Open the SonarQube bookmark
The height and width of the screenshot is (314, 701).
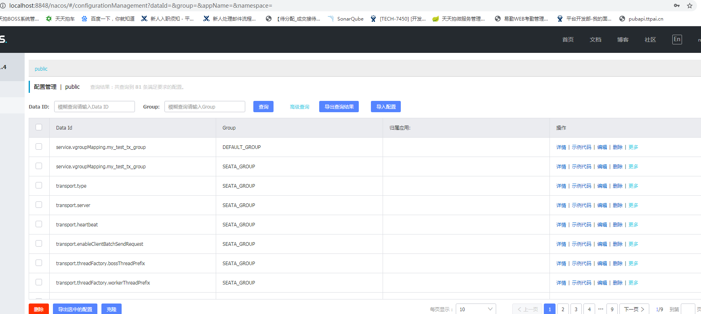(345, 19)
